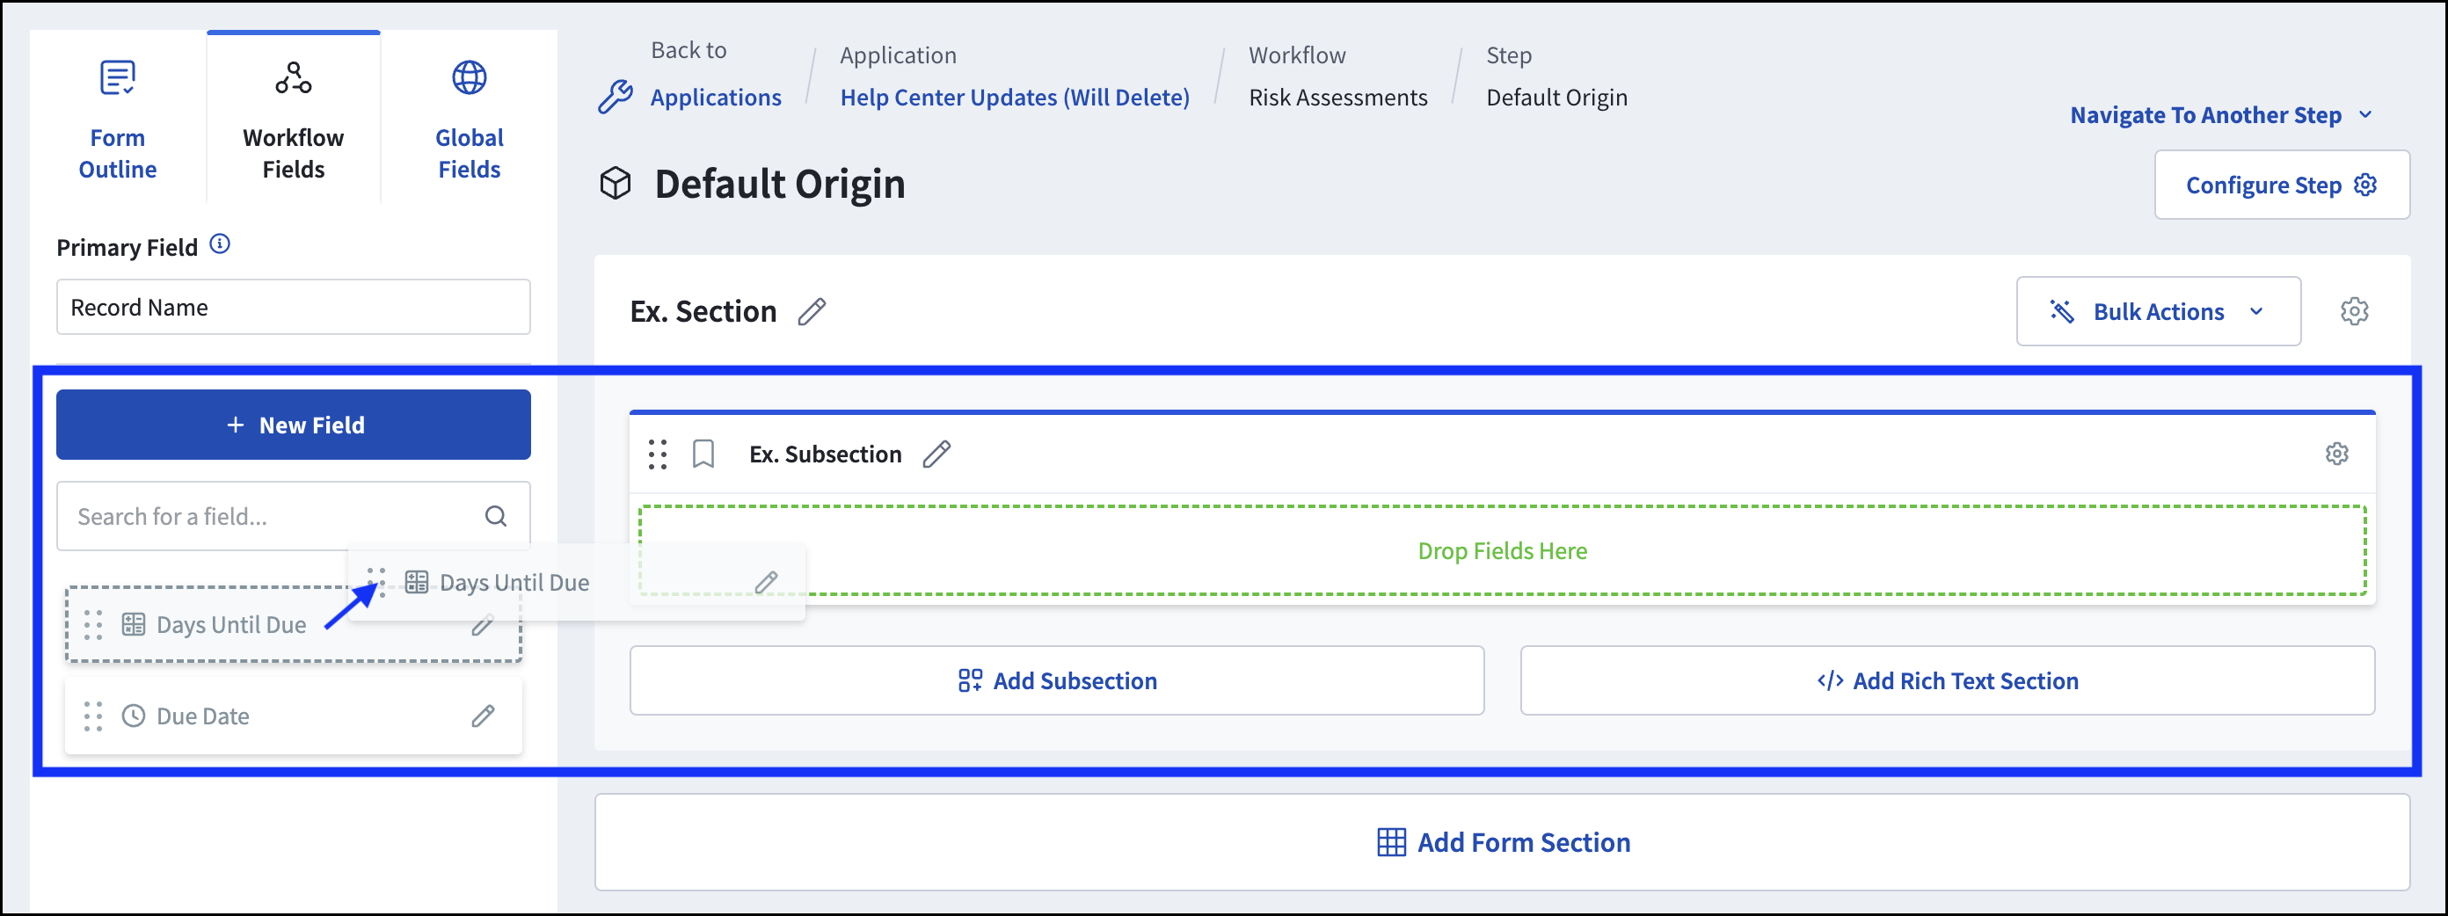
Task: Click the Ex. Subsection bookmark icon
Action: (x=703, y=454)
